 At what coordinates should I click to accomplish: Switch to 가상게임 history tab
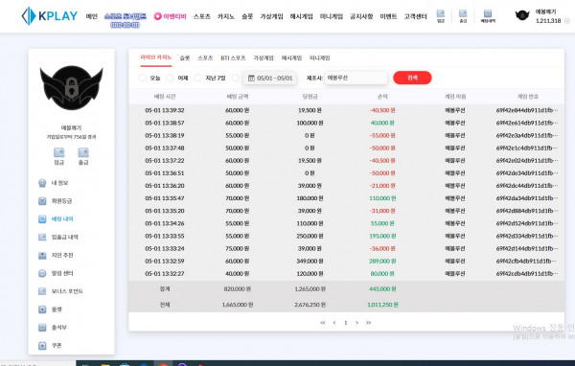264,57
